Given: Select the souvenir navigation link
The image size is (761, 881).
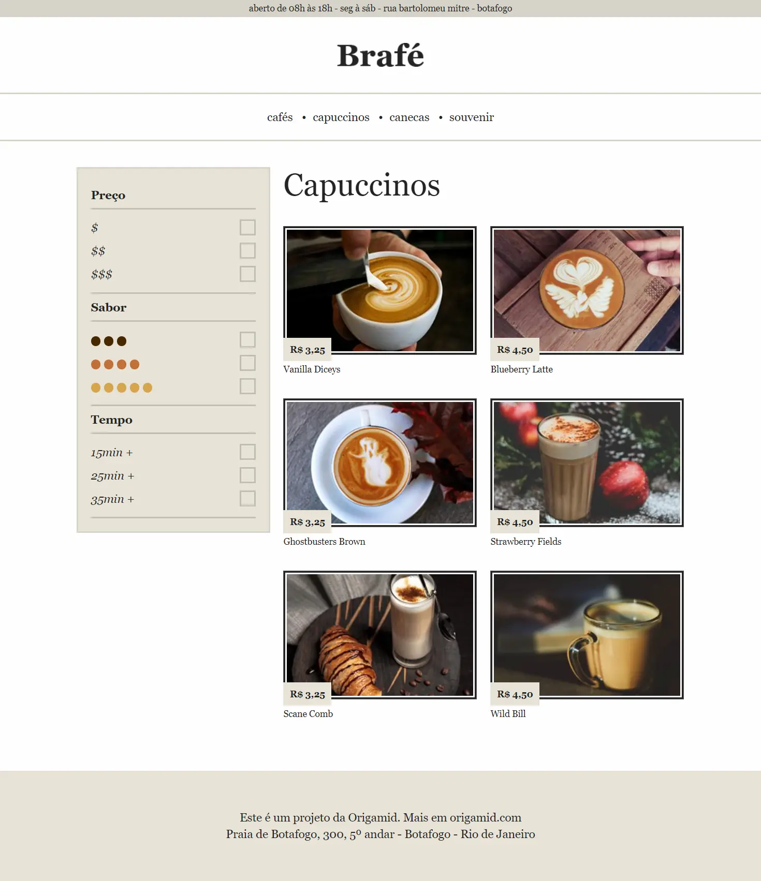Looking at the screenshot, I should (472, 117).
